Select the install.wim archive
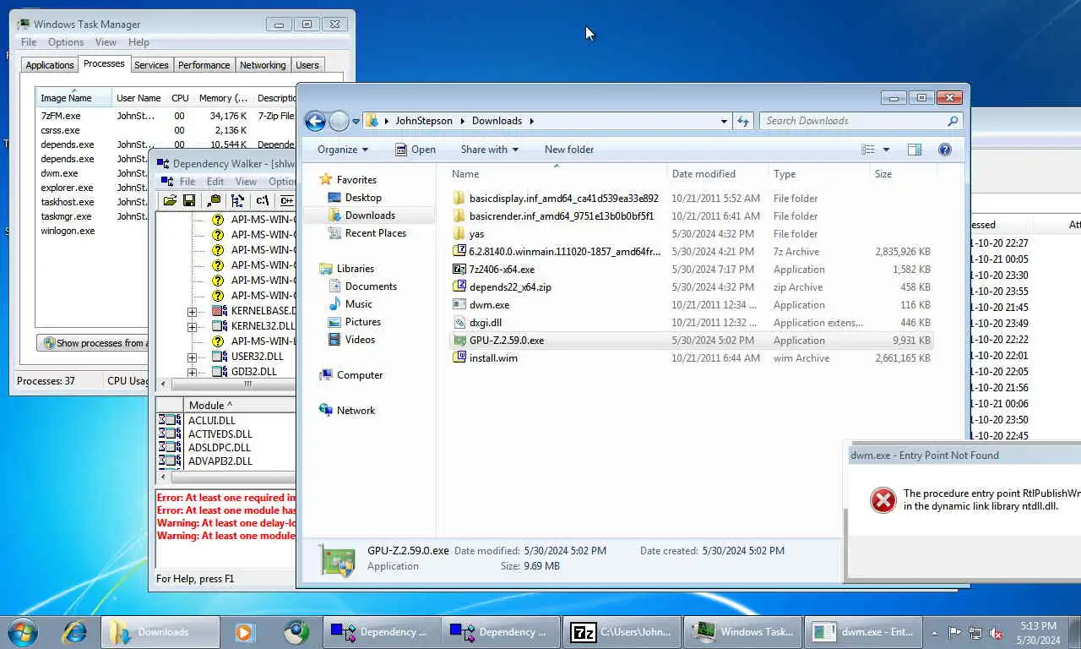Image resolution: width=1081 pixels, height=649 pixels. tap(692, 358)
